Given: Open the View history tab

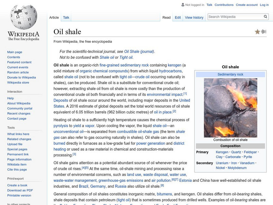Looking at the screenshot, I should click(x=194, y=17).
